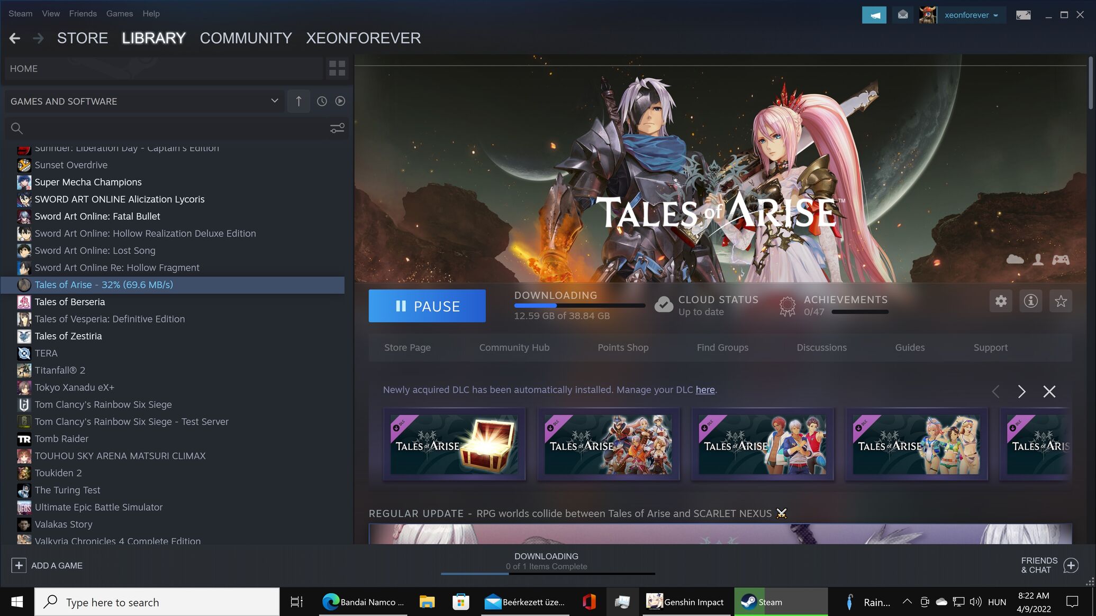Open the XEONFOREVER profile tab

(x=364, y=38)
